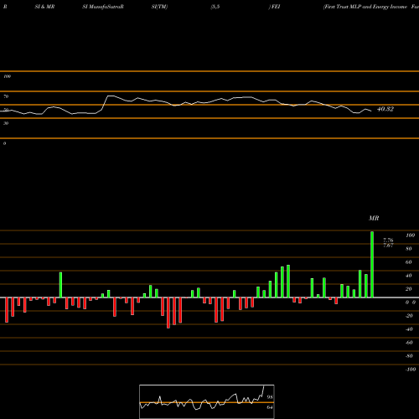Click the 'SI & MR' header text
The image size is (419, 419).
(44, 7)
